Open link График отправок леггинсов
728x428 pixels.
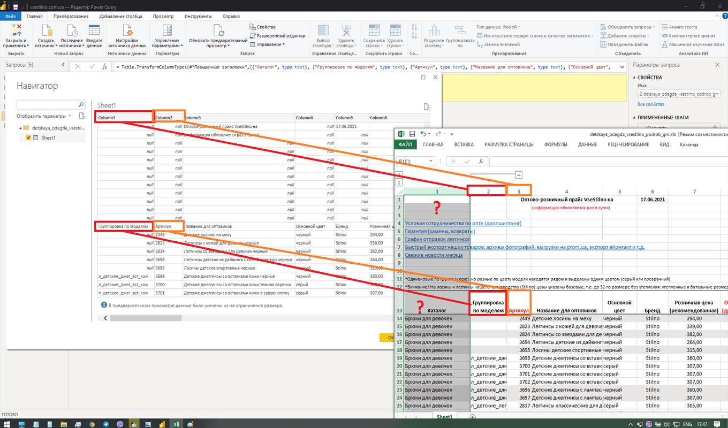pyautogui.click(x=437, y=239)
